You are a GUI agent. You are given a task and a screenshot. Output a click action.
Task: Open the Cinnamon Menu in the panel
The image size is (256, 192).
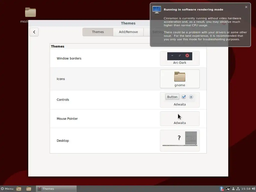(x=7, y=189)
